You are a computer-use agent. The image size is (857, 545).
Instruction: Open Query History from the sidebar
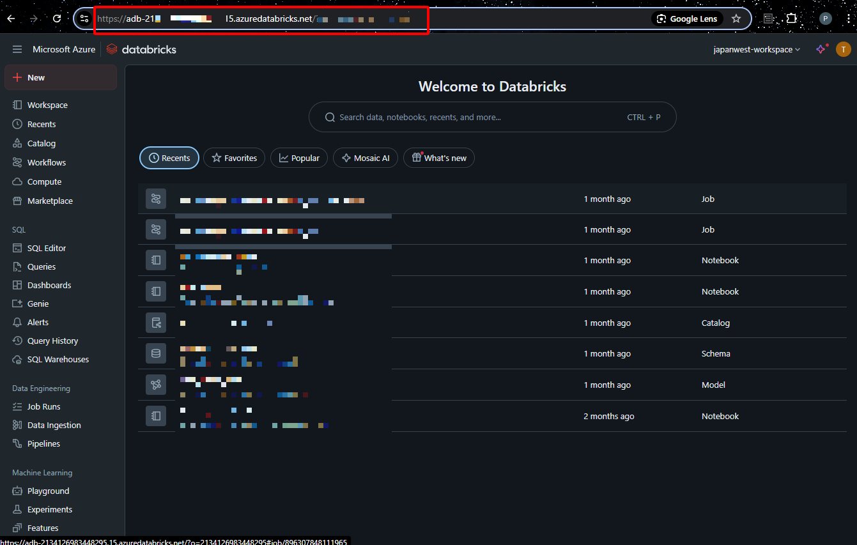[52, 341]
